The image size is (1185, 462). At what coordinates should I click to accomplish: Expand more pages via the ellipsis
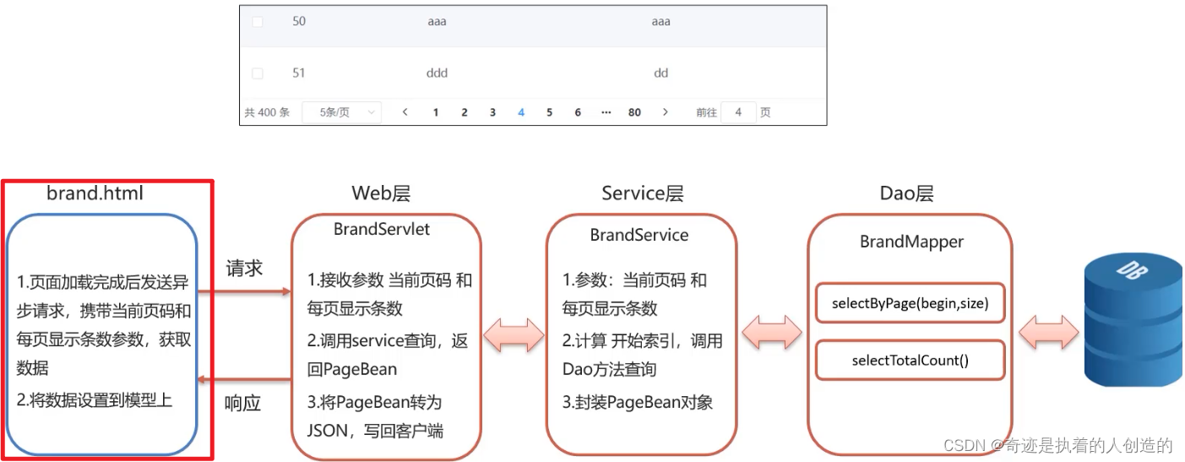[x=606, y=112]
